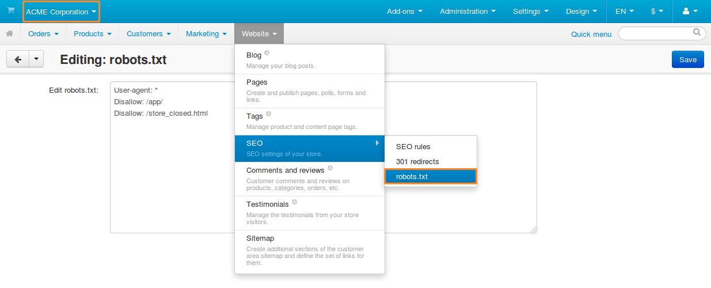Expand the Administration menu
Screen dimensions: 711x288
tap(467, 12)
